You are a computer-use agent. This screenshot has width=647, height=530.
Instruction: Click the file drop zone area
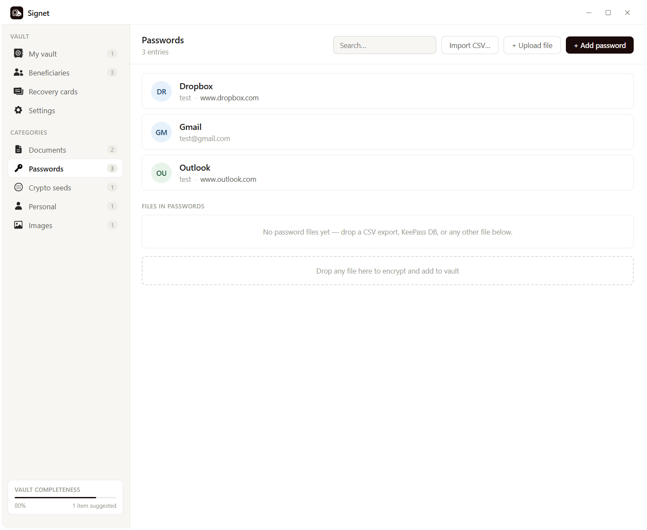pos(387,271)
